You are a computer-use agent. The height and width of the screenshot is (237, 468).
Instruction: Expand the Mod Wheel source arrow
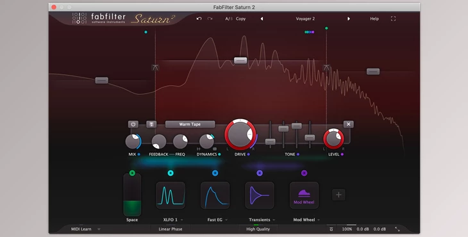pyautogui.click(x=319, y=220)
